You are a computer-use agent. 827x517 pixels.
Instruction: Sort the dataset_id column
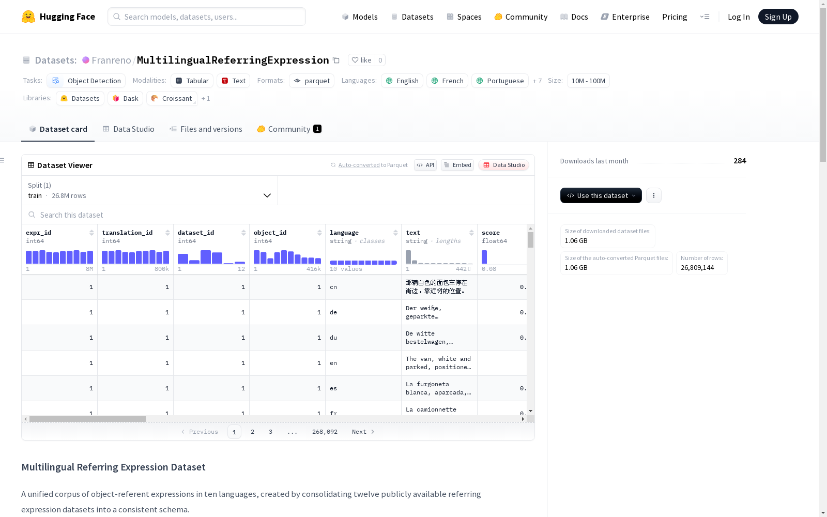pyautogui.click(x=243, y=233)
